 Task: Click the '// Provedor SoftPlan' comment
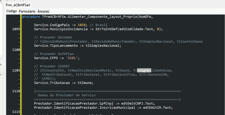click(54, 54)
